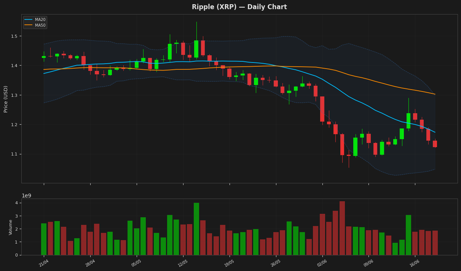Screen dimensions: 461x271
Task: Click the 02/06 date label
Action: click(x=322, y=263)
